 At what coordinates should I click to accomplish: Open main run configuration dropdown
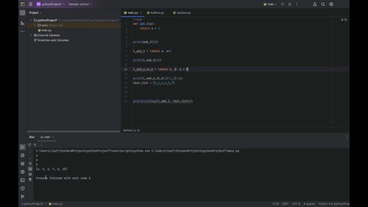pyautogui.click(x=270, y=4)
